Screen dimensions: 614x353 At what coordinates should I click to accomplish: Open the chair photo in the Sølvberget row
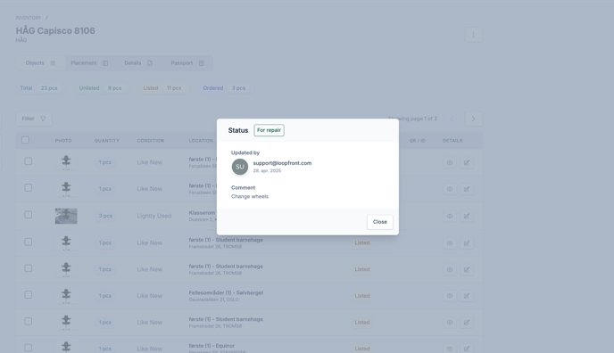pyautogui.click(x=66, y=296)
